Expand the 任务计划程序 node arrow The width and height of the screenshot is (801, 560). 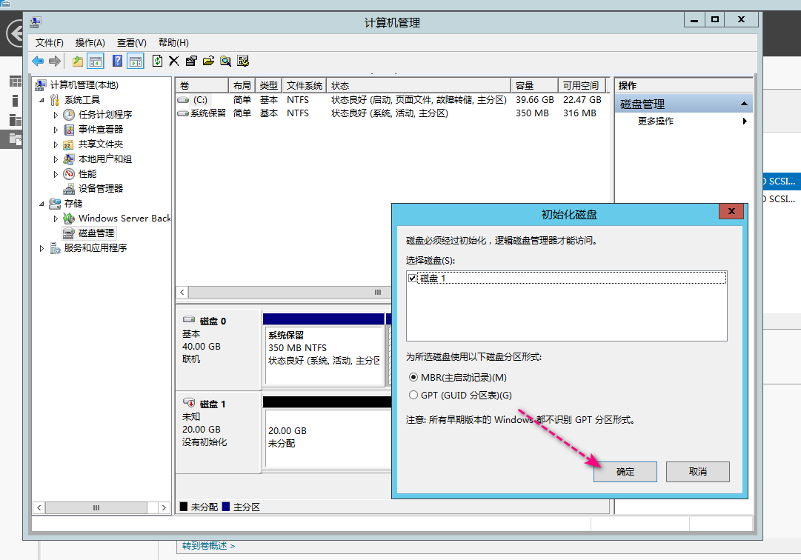coord(56,115)
